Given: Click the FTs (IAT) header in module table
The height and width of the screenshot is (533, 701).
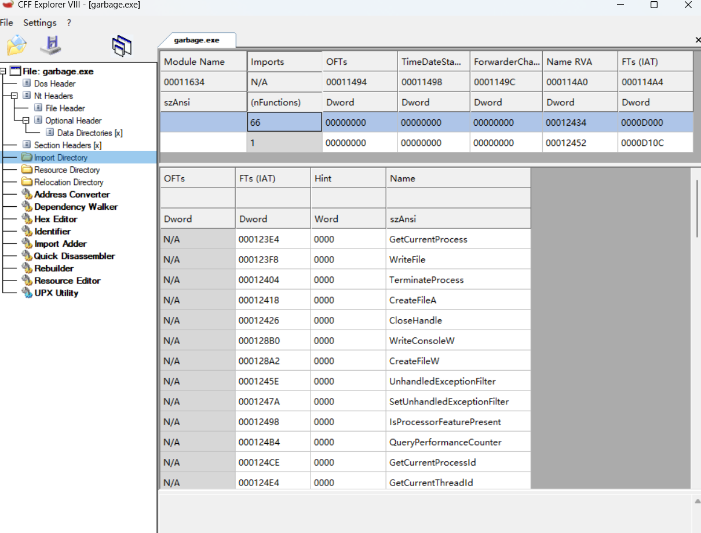Looking at the screenshot, I should click(655, 61).
